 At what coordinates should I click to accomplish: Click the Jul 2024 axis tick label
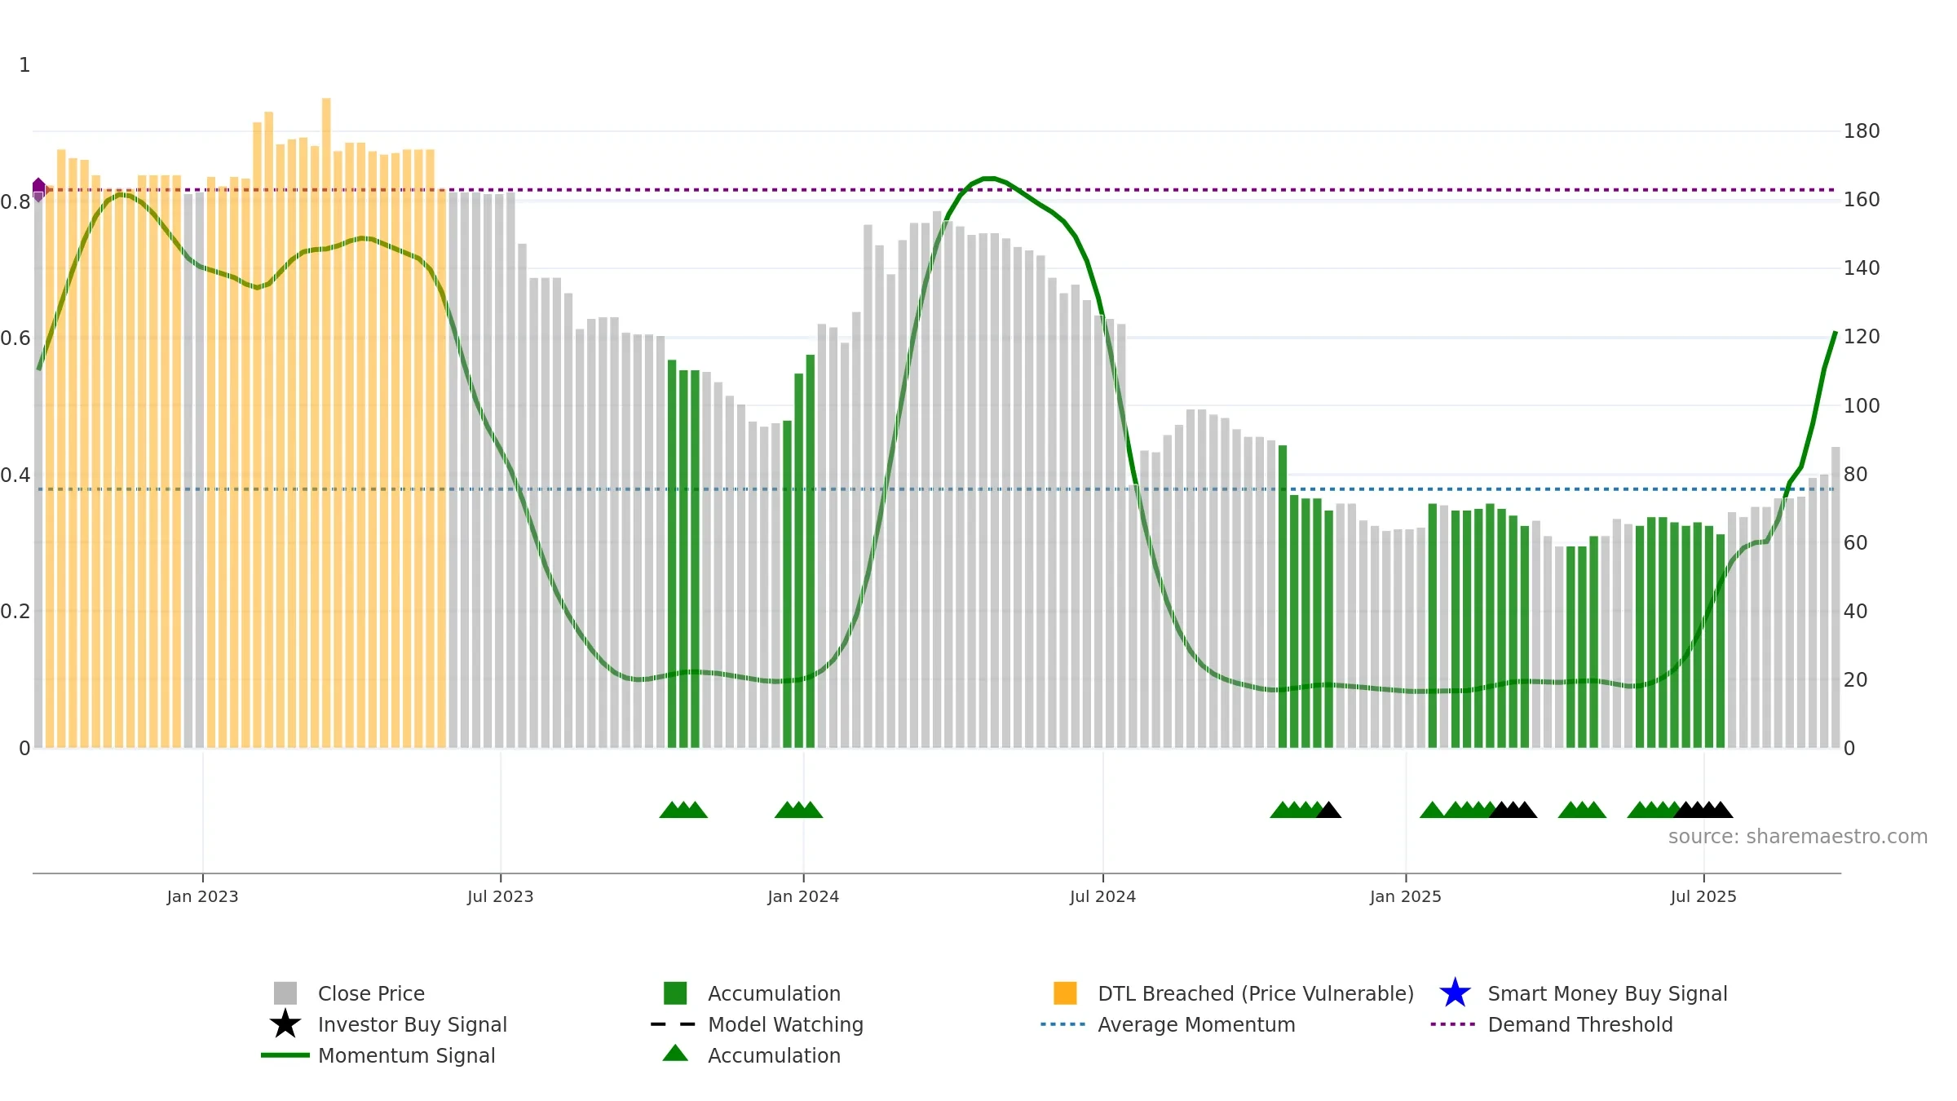pyautogui.click(x=1102, y=897)
